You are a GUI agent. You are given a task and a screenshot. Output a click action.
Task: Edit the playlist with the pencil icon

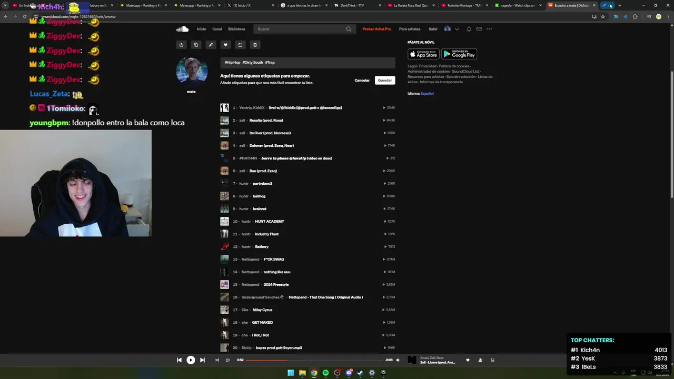click(x=211, y=45)
